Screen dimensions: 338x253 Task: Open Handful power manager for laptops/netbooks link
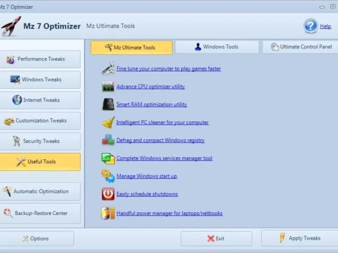169,213
